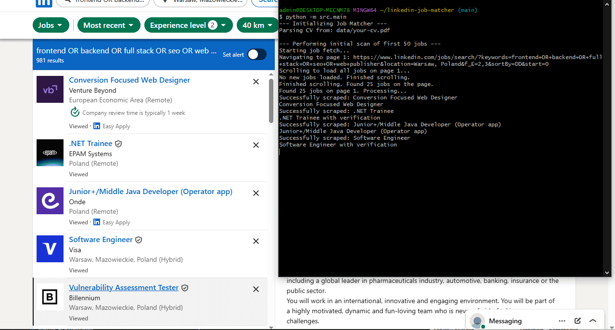Open Vulnerability Assessment Tester job title

click(x=124, y=288)
